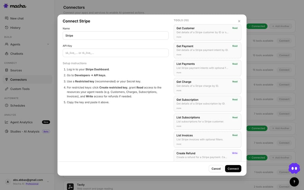Click the API Key input field

tap(116, 53)
